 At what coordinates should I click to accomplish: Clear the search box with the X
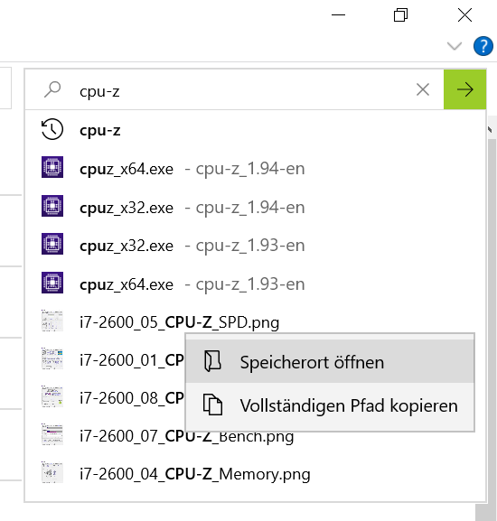pos(423,89)
